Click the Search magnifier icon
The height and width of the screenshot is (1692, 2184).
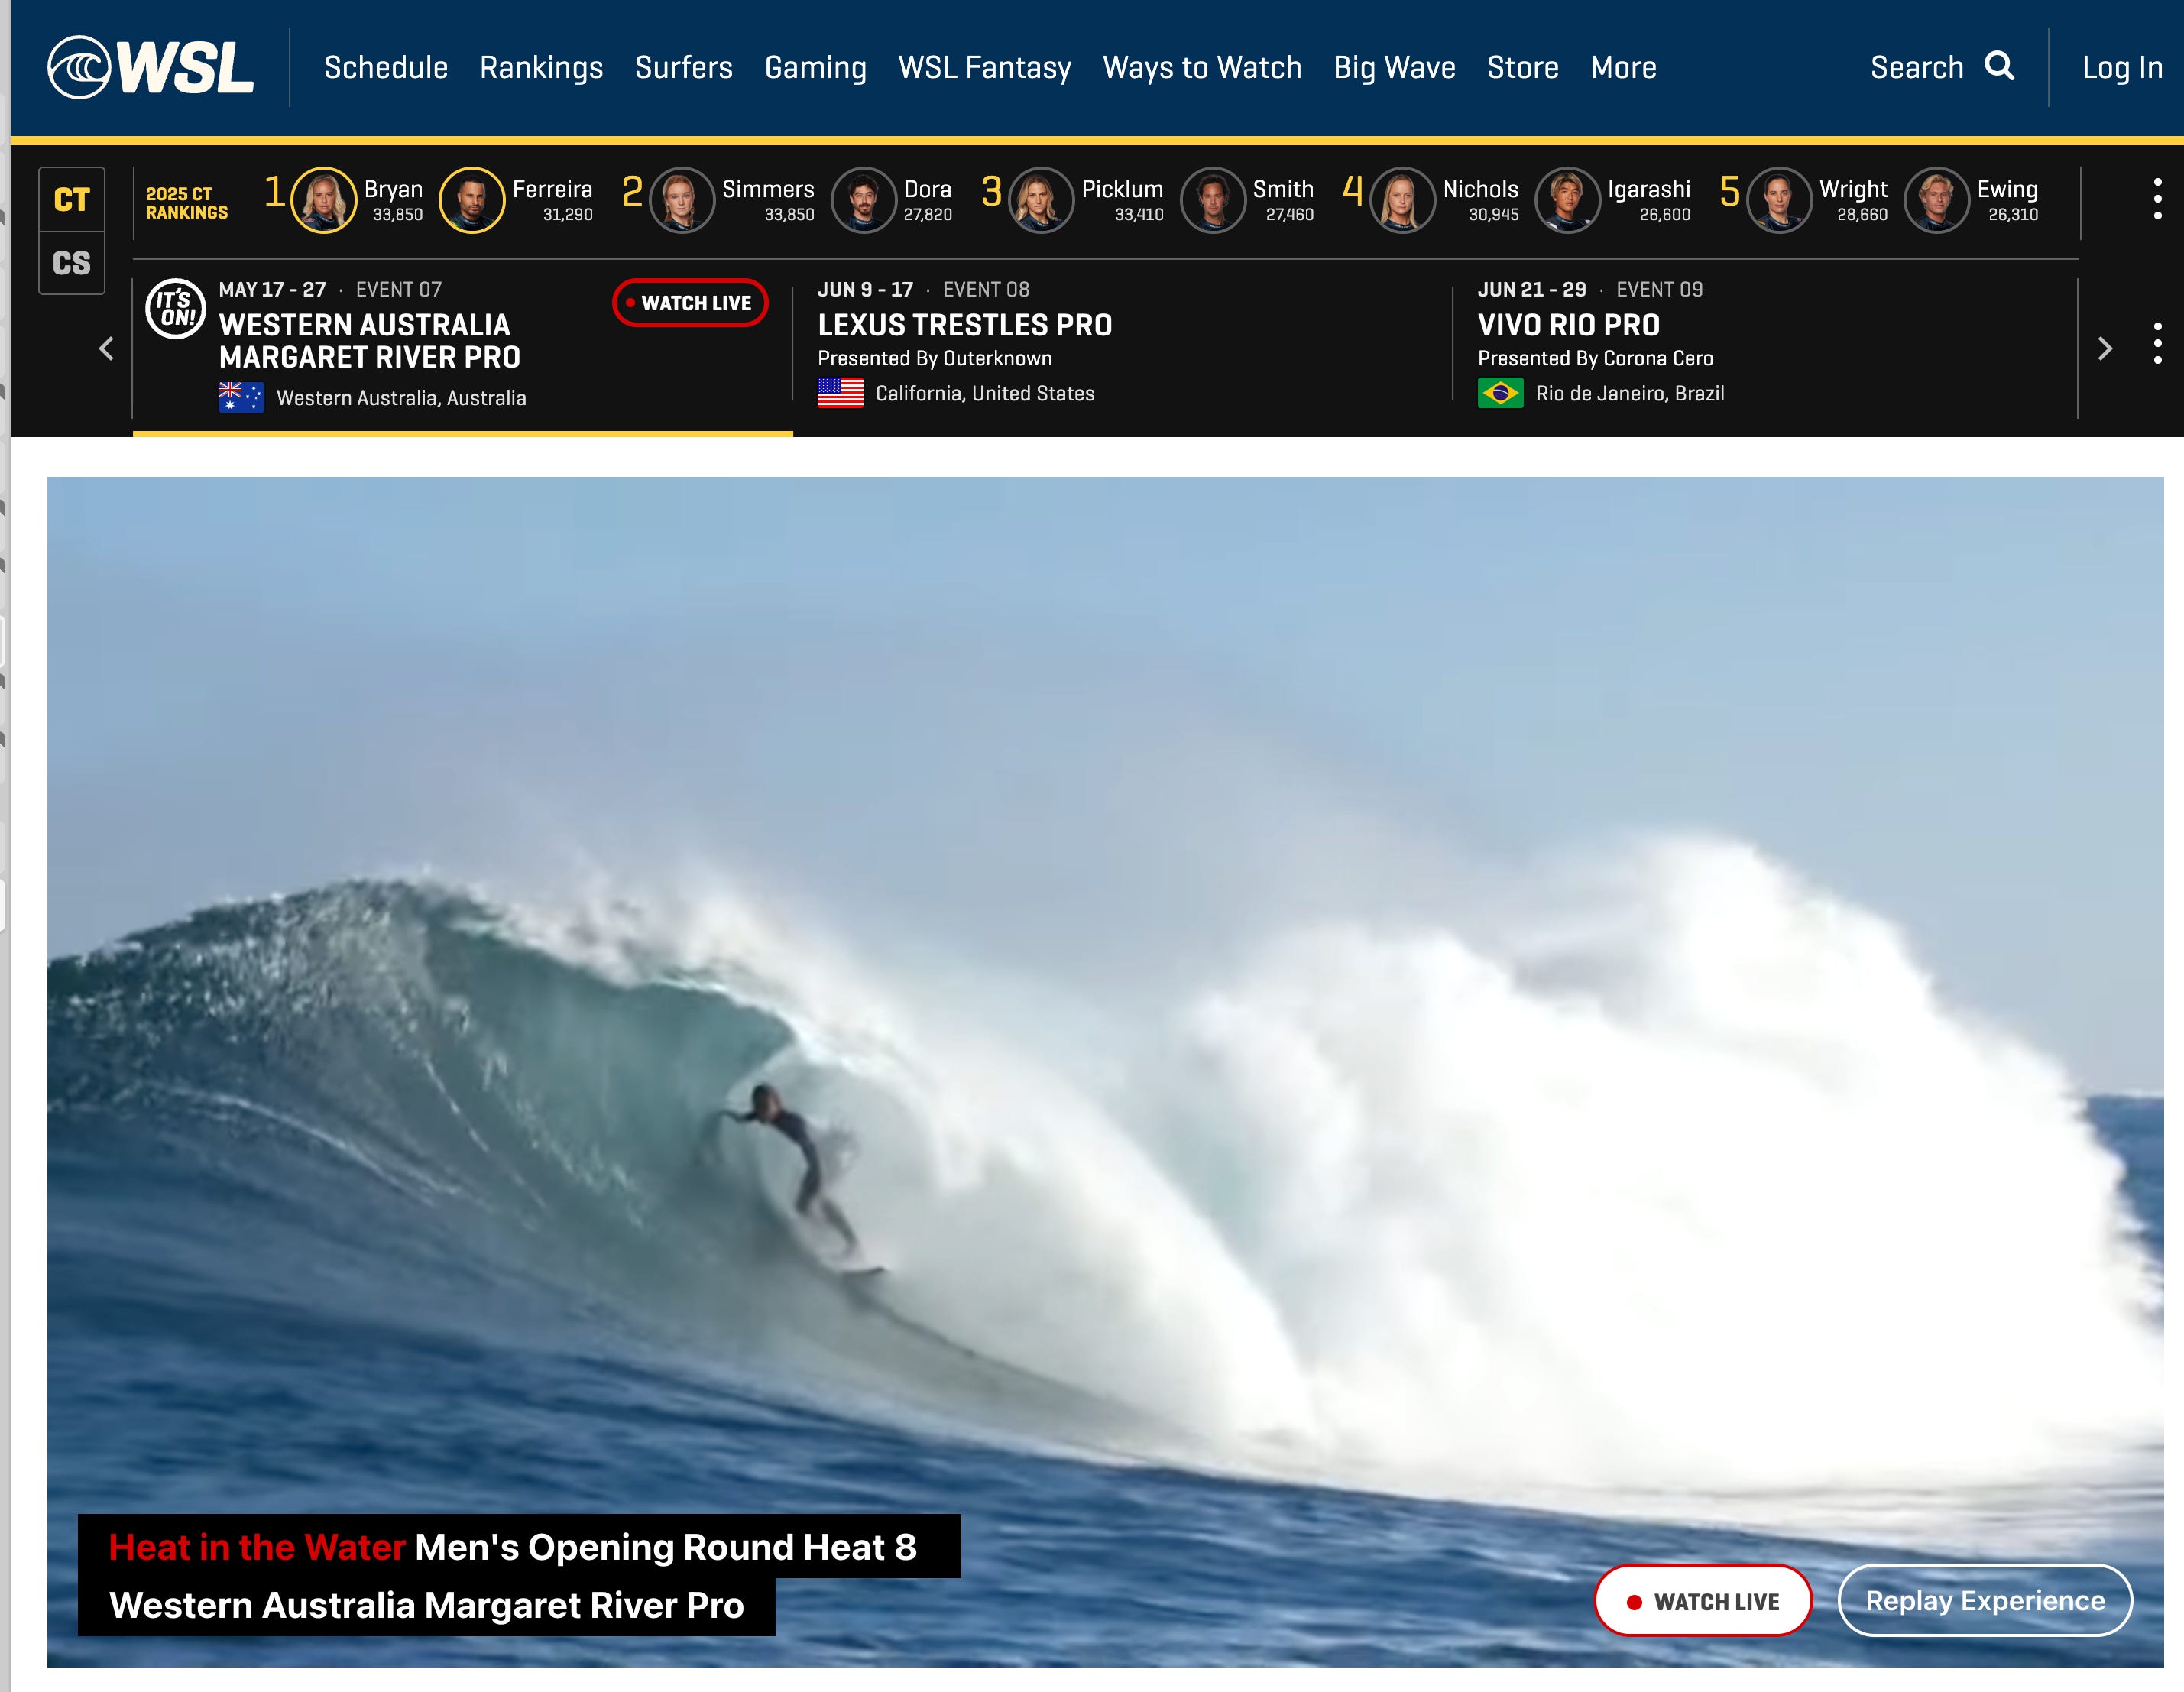coord(1999,66)
